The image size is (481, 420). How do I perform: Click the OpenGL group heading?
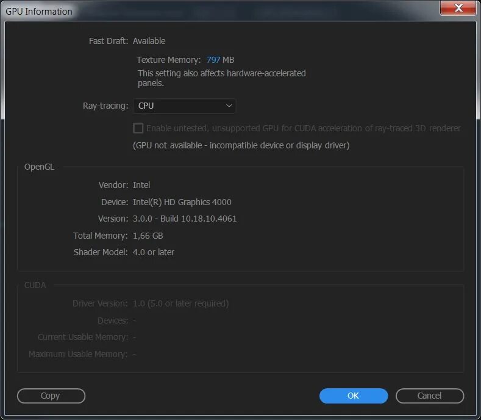pyautogui.click(x=39, y=167)
